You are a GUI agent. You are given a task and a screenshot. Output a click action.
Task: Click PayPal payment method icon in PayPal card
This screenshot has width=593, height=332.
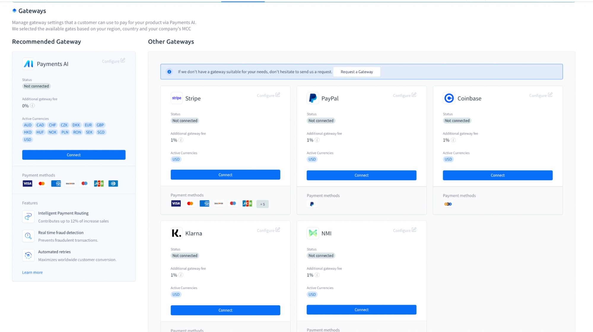coord(312,204)
